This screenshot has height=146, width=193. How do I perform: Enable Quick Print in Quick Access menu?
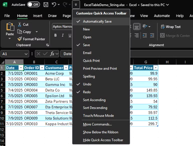[x=101, y=61]
